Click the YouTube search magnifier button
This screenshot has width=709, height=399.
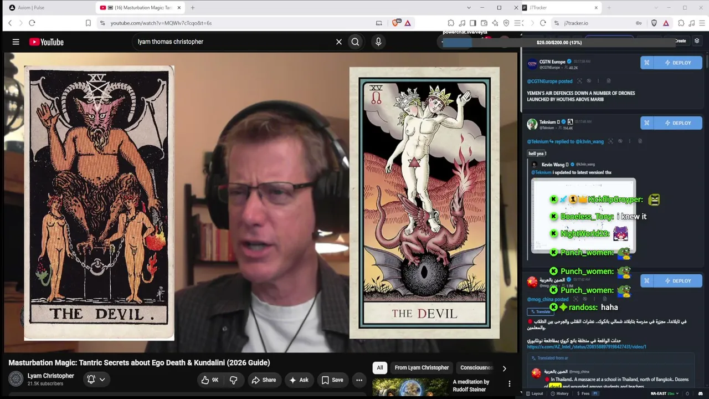point(355,42)
